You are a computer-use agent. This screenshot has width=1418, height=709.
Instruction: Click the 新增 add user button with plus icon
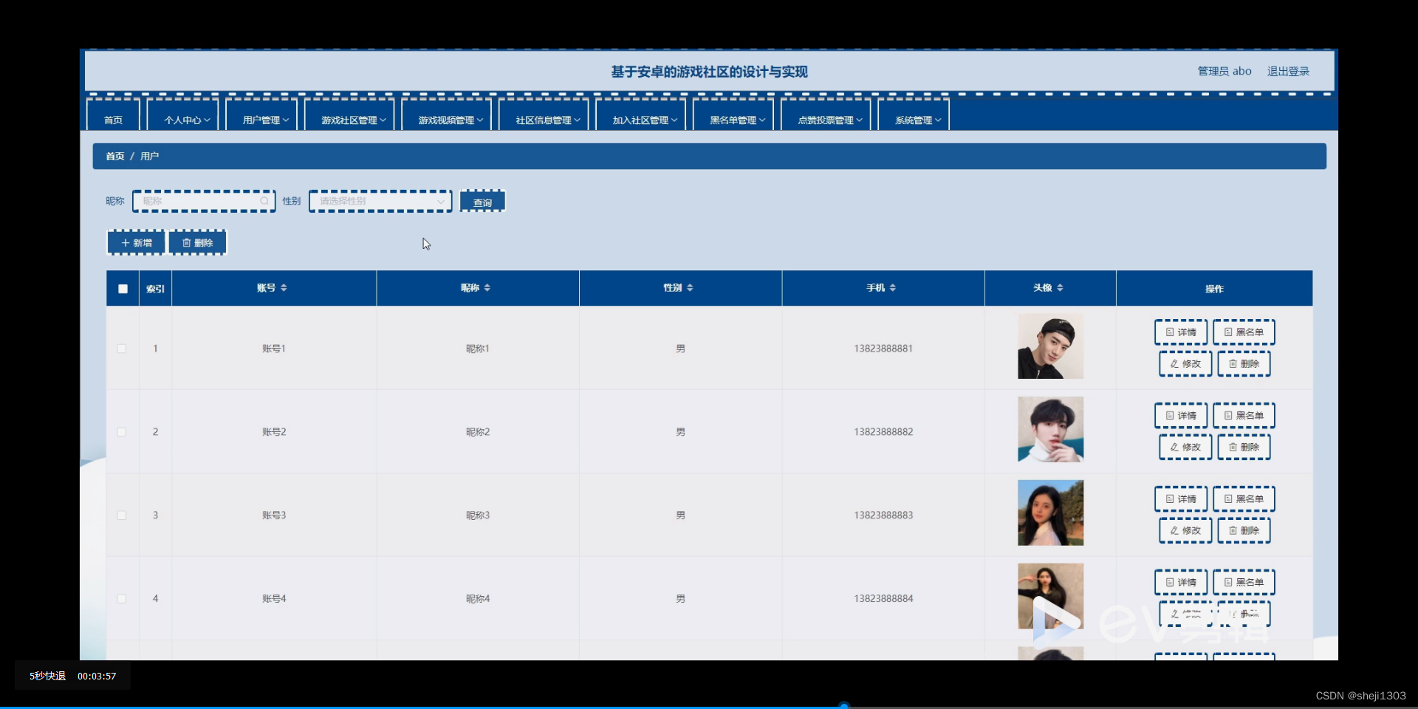[x=135, y=242]
